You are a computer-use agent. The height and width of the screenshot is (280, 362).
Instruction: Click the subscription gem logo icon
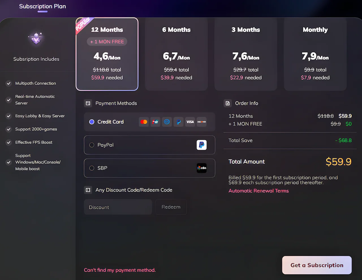[x=36, y=39]
